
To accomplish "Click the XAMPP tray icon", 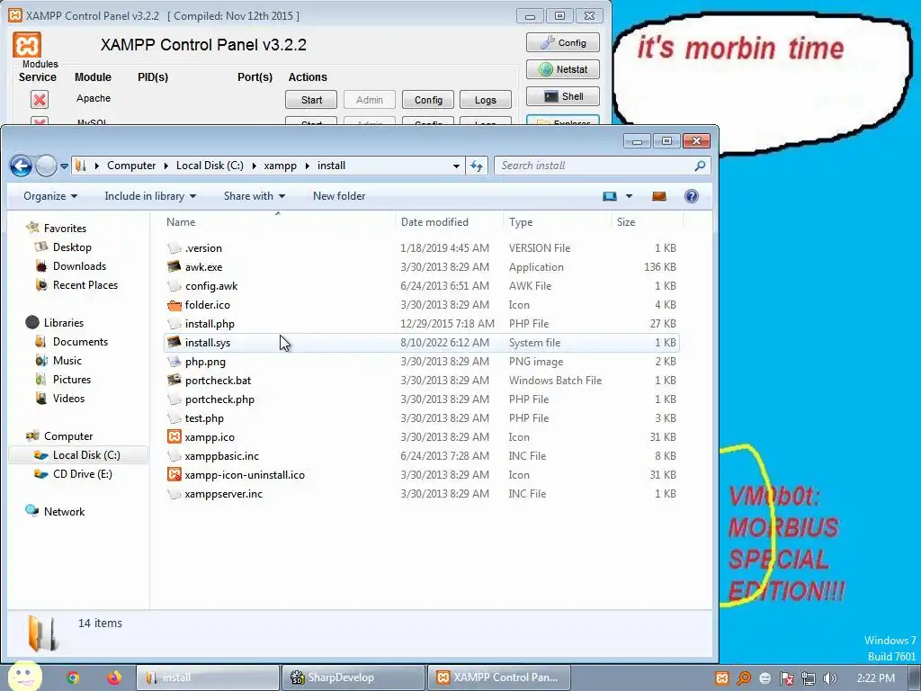I will coord(722,678).
